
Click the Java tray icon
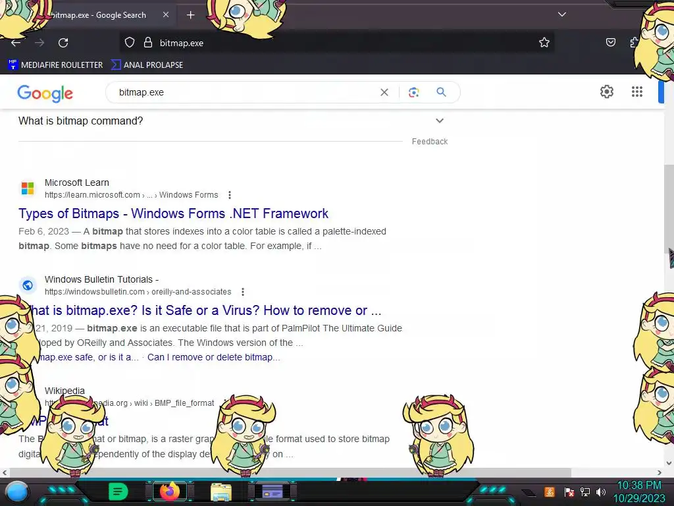click(x=550, y=492)
